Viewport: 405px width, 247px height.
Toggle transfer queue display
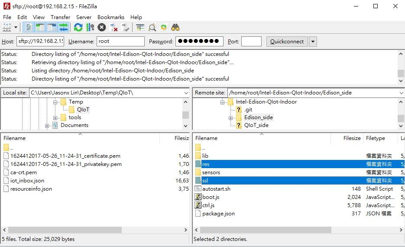click(64, 27)
